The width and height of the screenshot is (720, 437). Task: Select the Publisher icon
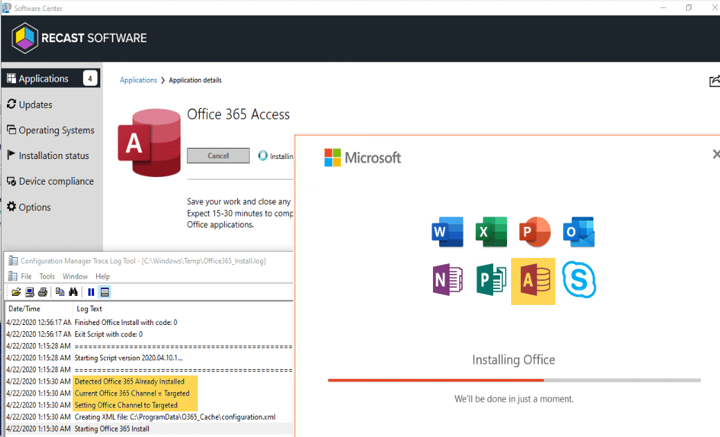(491, 281)
